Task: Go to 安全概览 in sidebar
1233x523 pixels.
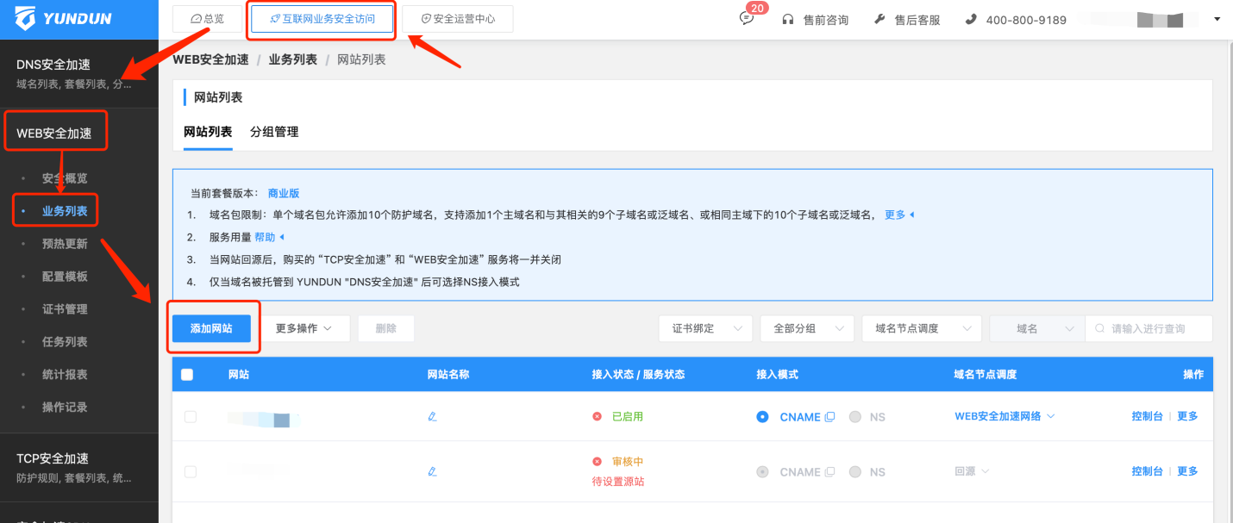Action: [65, 178]
